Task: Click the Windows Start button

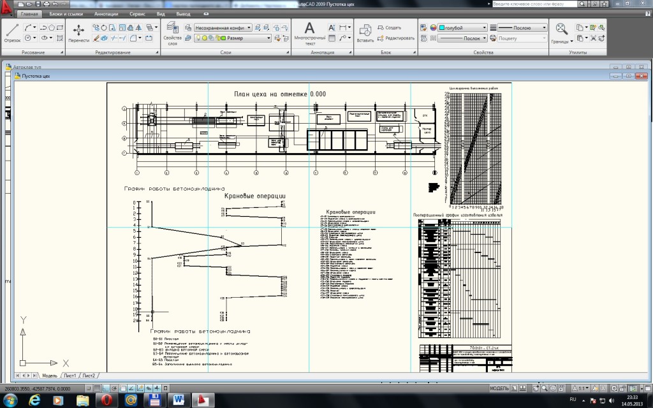Action: (x=9, y=400)
